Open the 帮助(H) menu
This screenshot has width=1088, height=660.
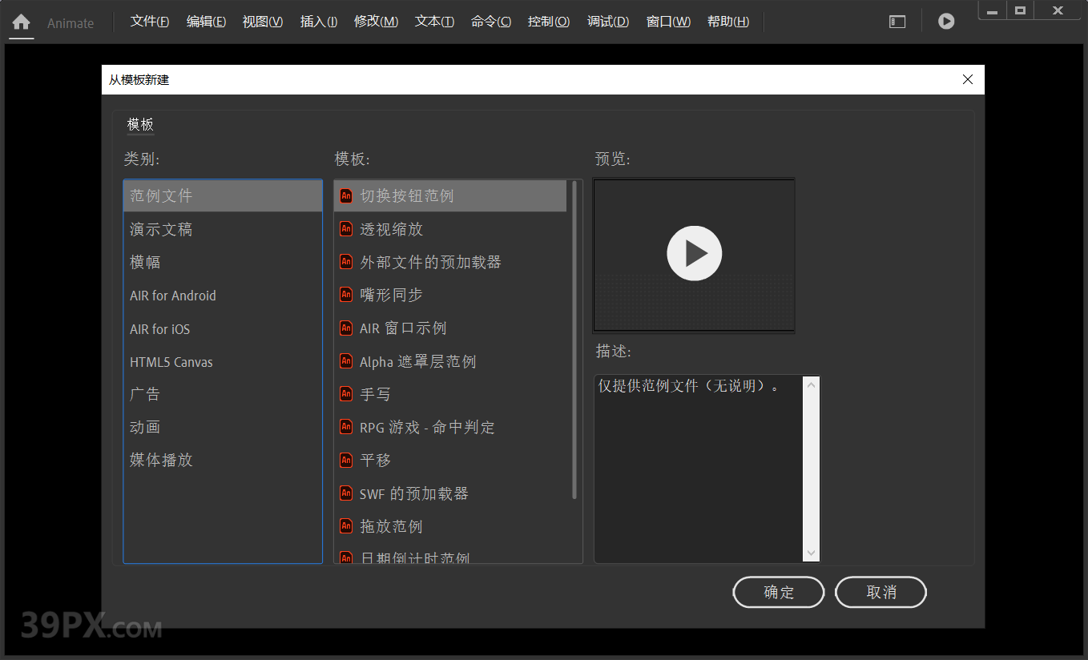728,22
